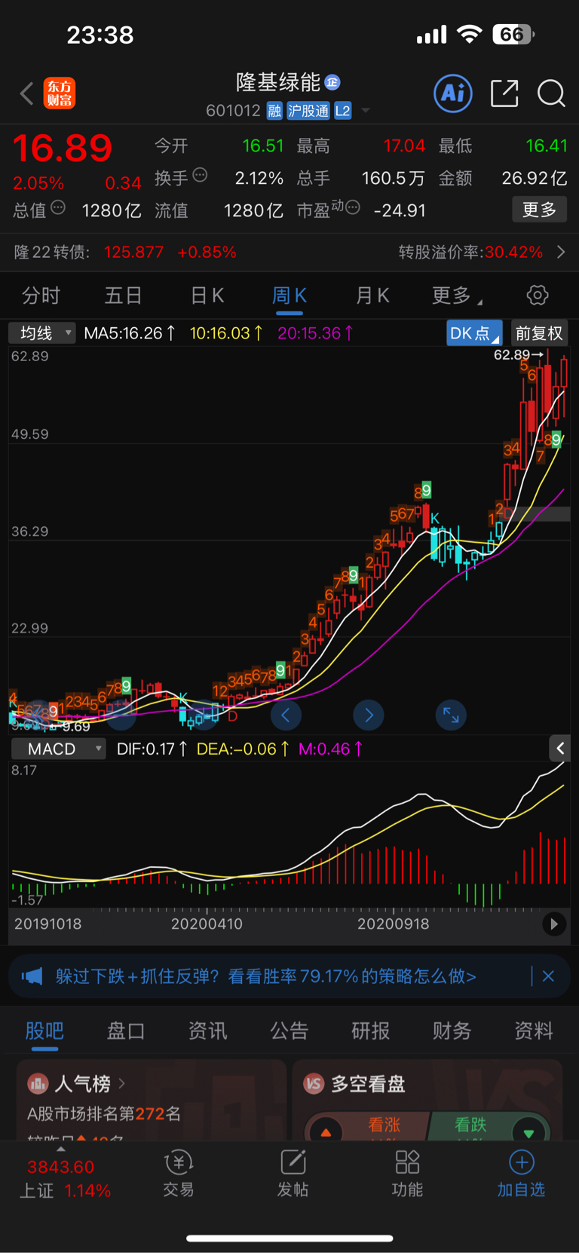Switch to 公告 tab

tap(289, 1031)
